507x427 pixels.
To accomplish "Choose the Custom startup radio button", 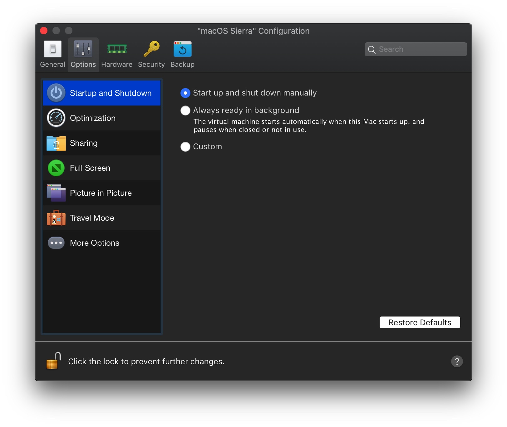I will [x=185, y=147].
